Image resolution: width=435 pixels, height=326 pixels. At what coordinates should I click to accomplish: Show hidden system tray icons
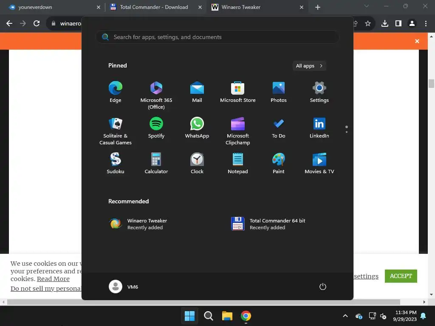[345, 316]
